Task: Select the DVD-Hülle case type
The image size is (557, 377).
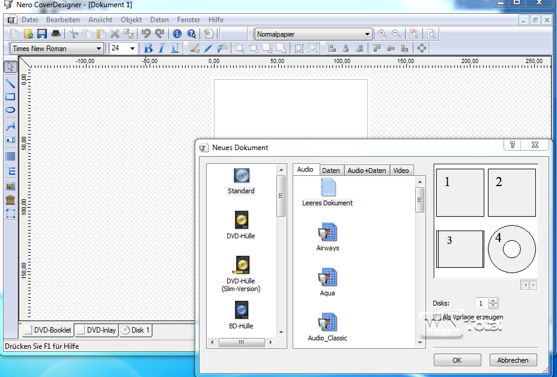Action: pyautogui.click(x=241, y=225)
